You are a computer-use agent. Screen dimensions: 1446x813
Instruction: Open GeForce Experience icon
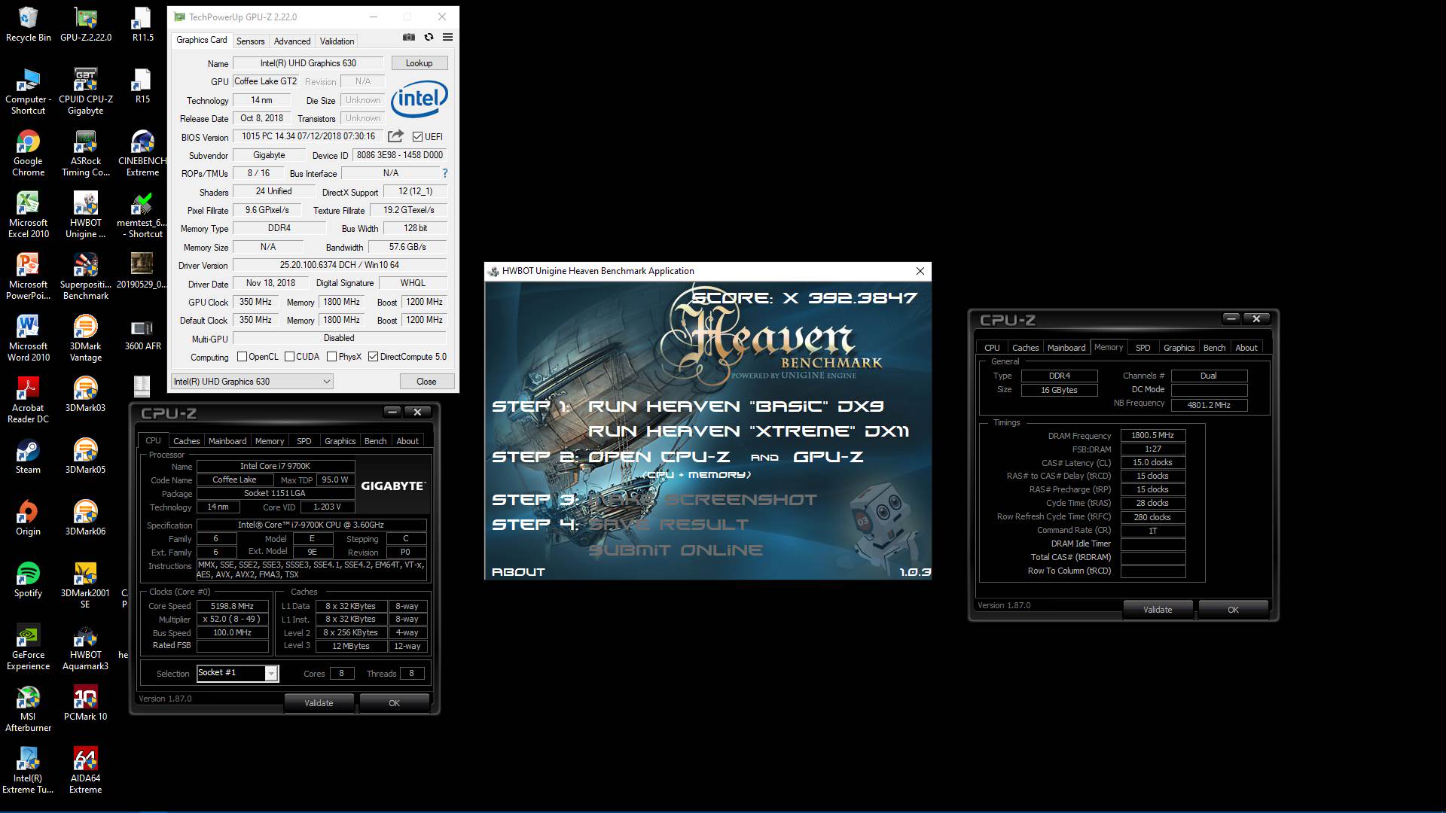coord(28,647)
